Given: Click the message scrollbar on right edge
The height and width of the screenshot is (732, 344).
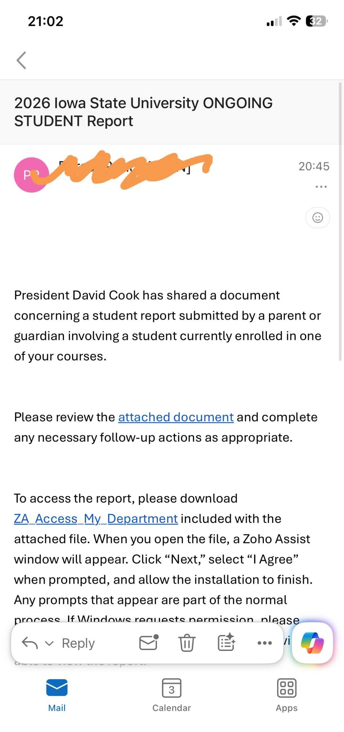Looking at the screenshot, I should point(340,221).
